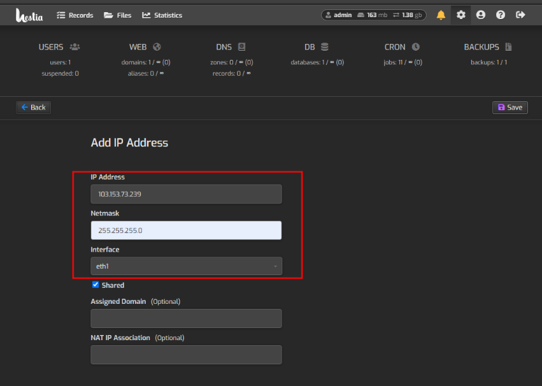Image resolution: width=542 pixels, height=386 pixels.
Task: Go back with the Back button
Action: point(34,108)
